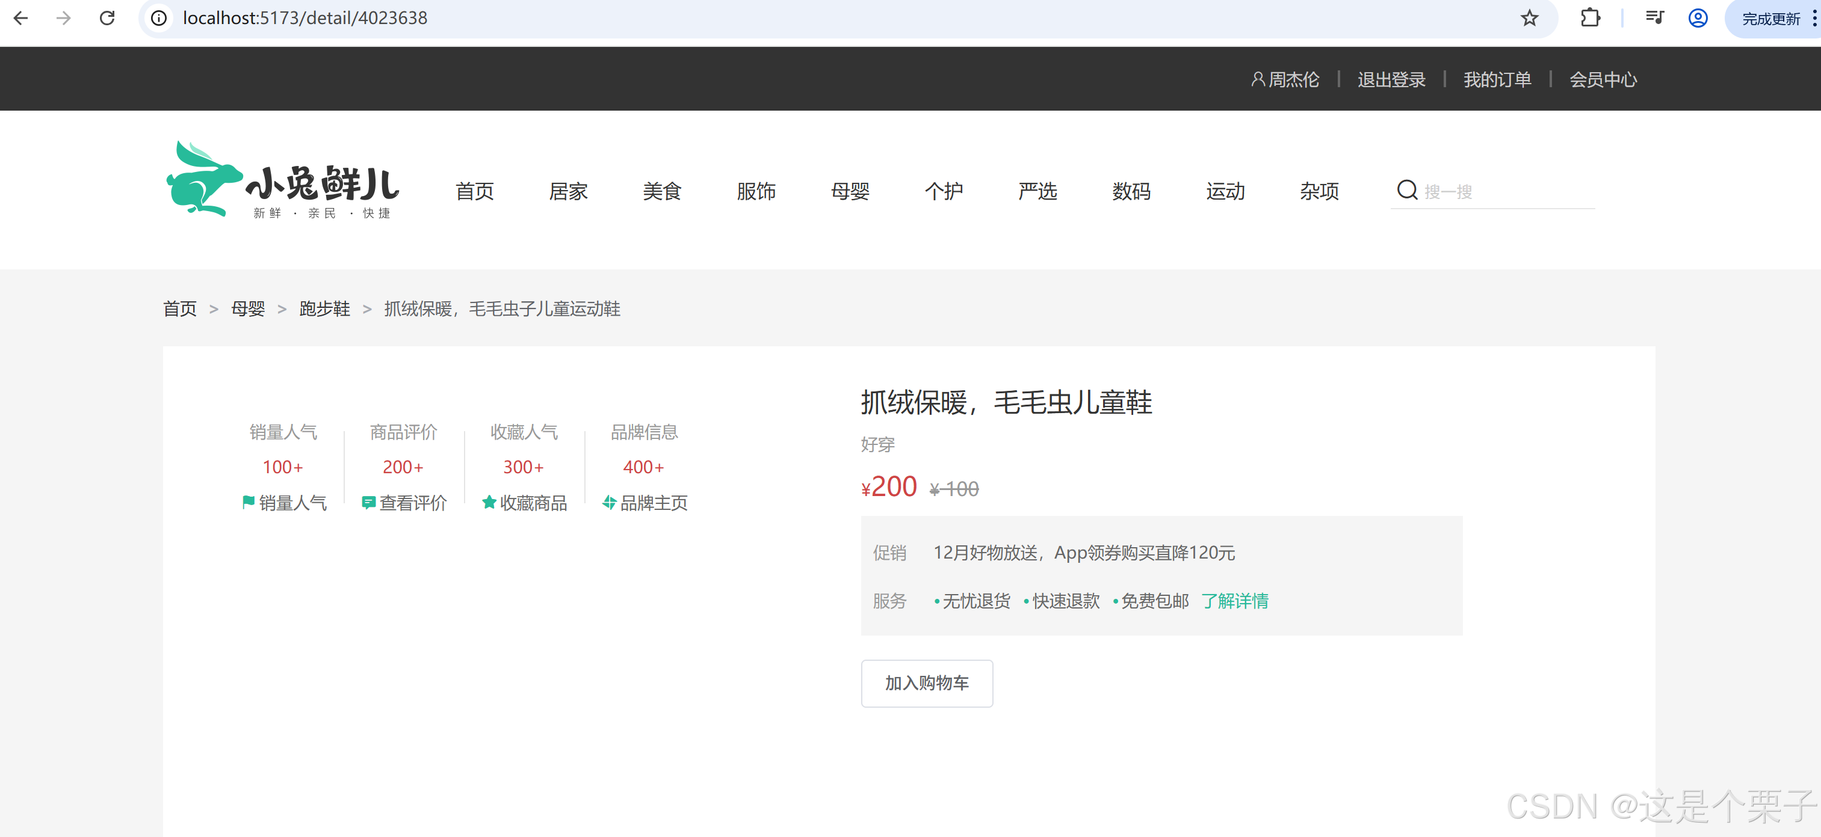Click the 了解详情 service link
Image resolution: width=1821 pixels, height=837 pixels.
(x=1234, y=601)
